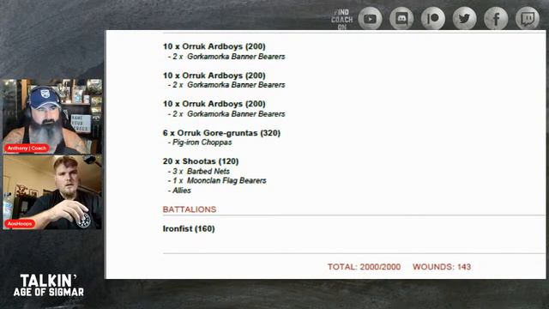This screenshot has width=549, height=309.
Task: Click the Talkin' Age of Sigmar logo
Action: [49, 285]
